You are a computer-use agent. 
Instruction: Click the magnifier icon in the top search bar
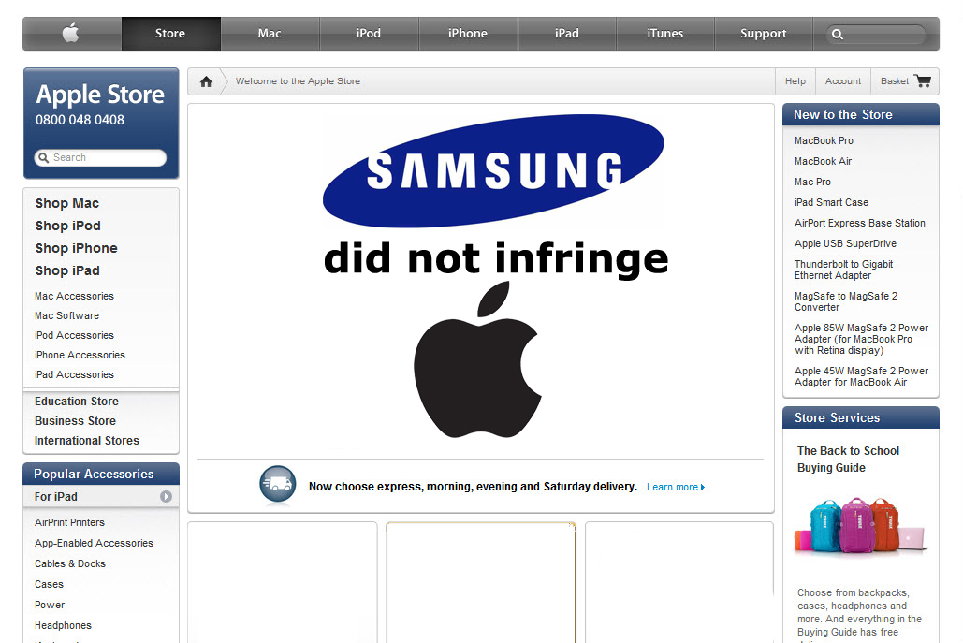click(837, 35)
